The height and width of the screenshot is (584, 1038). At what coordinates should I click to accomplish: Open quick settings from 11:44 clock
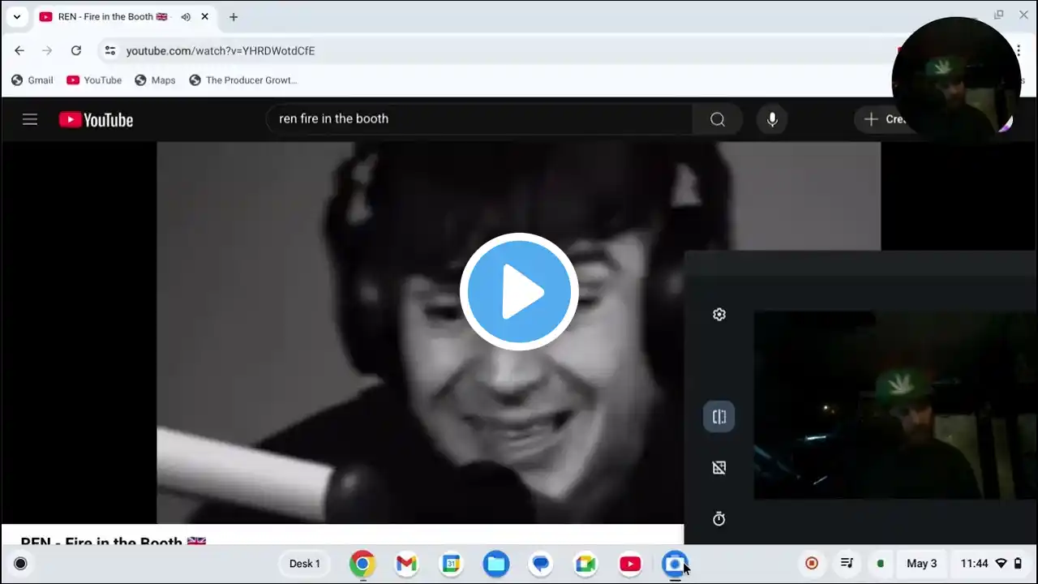[991, 564]
